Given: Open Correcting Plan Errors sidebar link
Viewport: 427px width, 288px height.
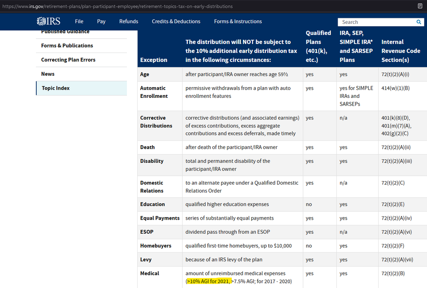Looking at the screenshot, I should click(68, 60).
